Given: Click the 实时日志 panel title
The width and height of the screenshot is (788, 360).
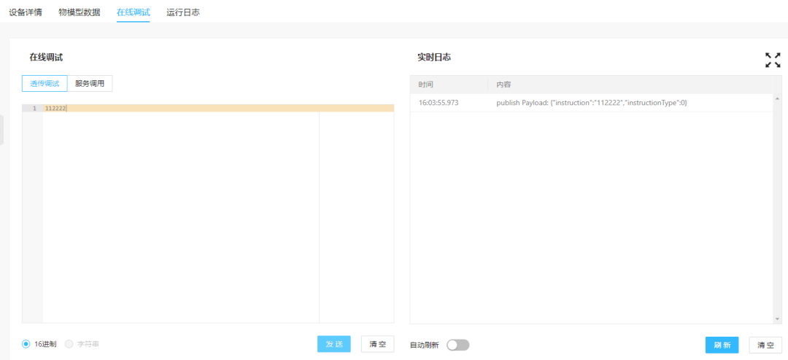Looking at the screenshot, I should click(x=434, y=58).
